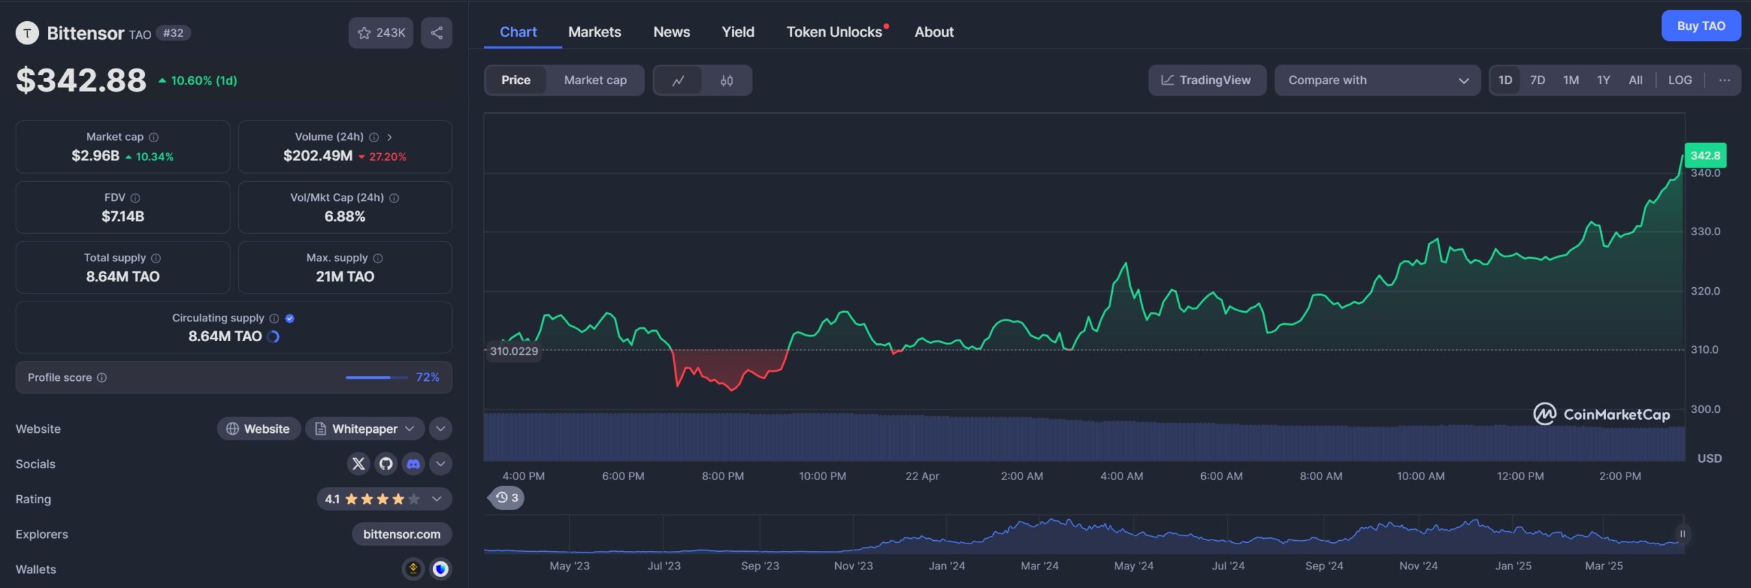The height and width of the screenshot is (588, 1751).
Task: Open bittensor.com explorer link
Action: coord(401,534)
